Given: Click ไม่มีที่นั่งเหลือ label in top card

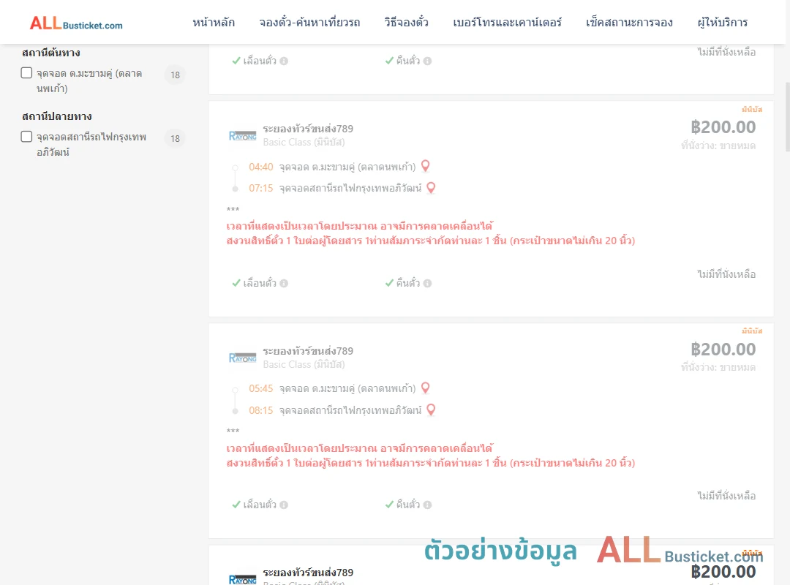Looking at the screenshot, I should (726, 52).
